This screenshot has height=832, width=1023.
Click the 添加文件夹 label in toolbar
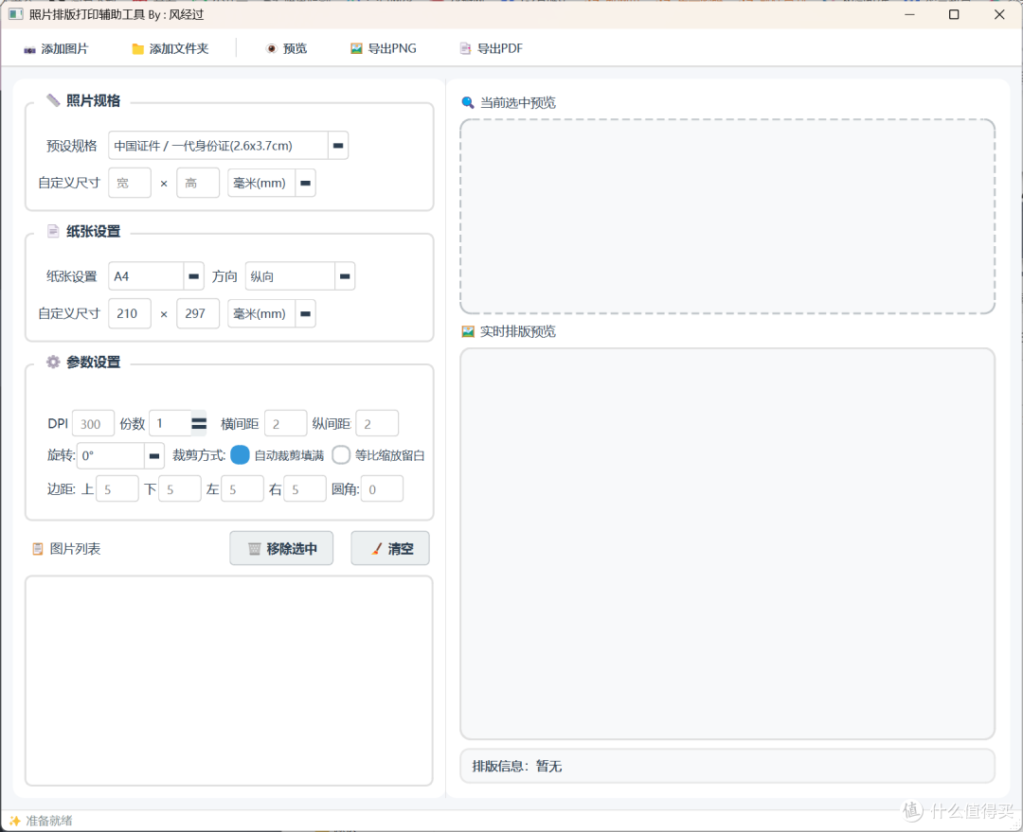pyautogui.click(x=179, y=49)
